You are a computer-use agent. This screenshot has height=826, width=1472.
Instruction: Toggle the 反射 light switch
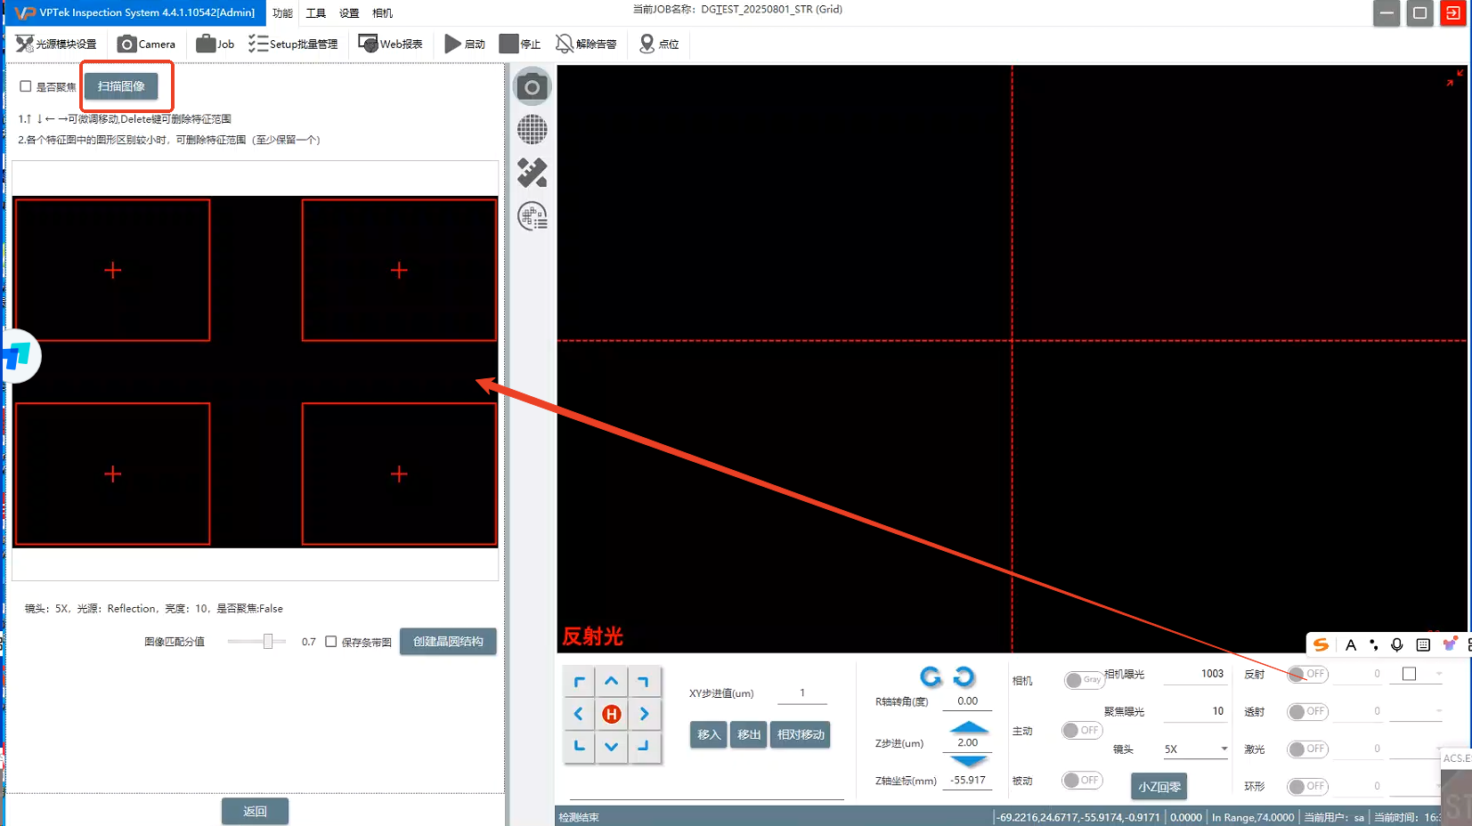click(x=1307, y=674)
